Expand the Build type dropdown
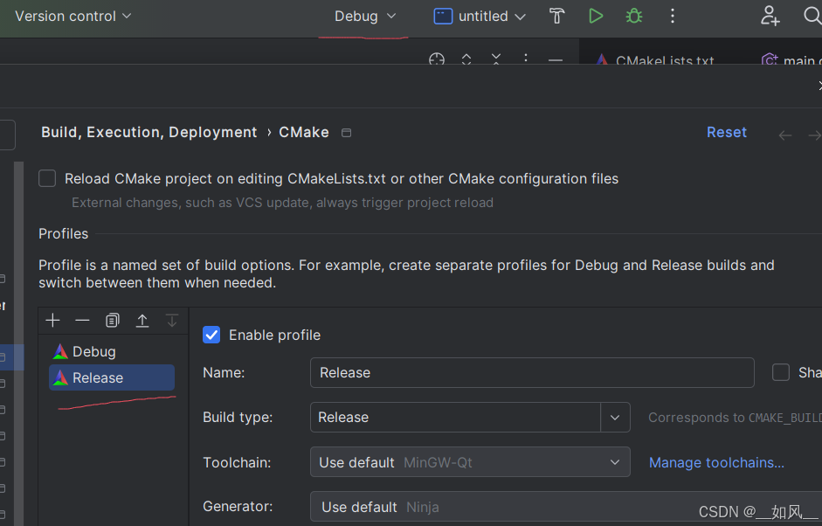The width and height of the screenshot is (822, 526). pyautogui.click(x=615, y=418)
